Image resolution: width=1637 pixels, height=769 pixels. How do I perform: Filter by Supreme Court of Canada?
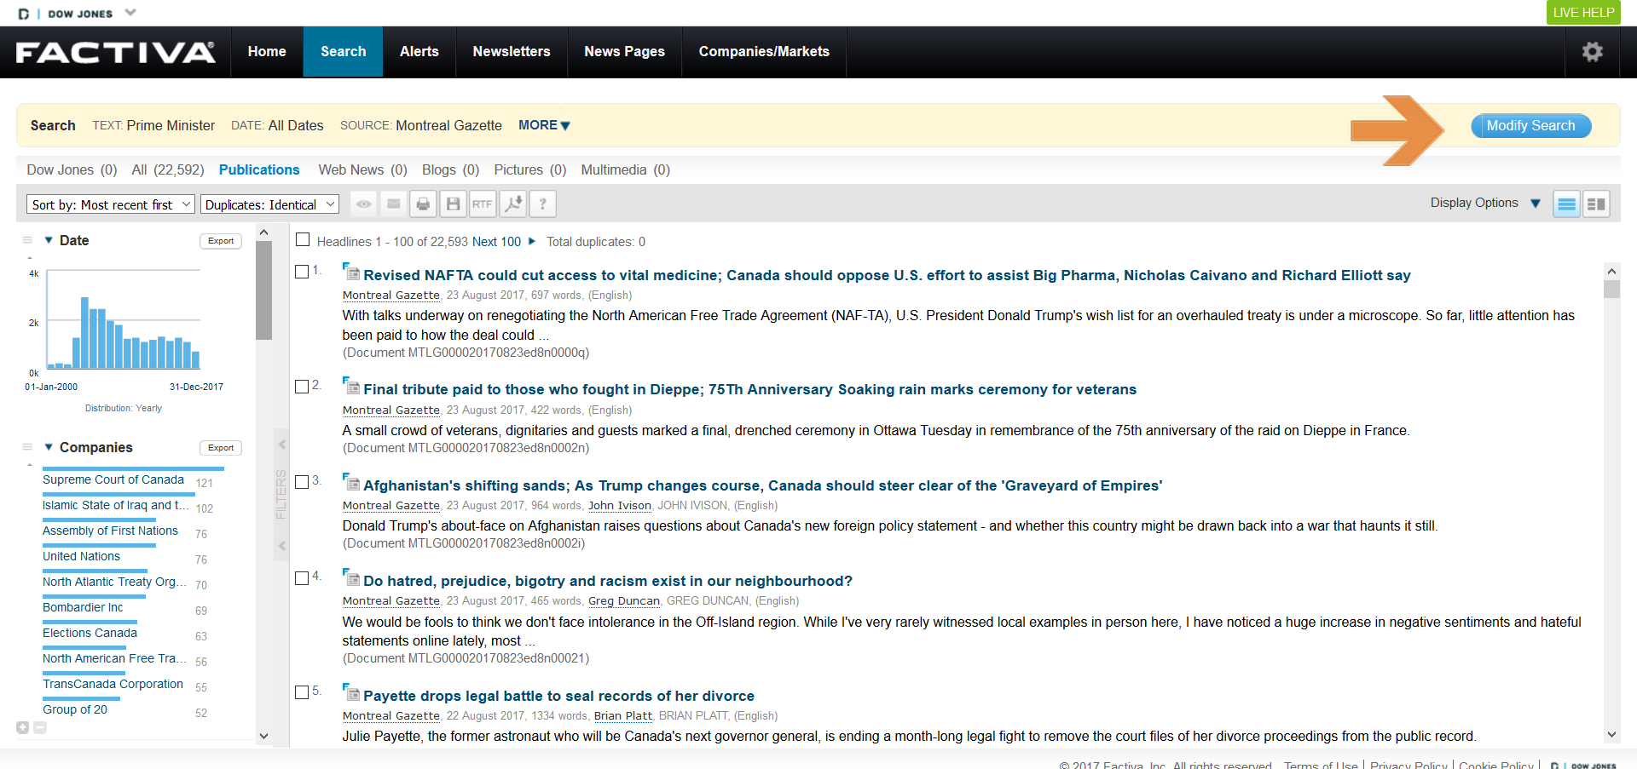point(113,479)
